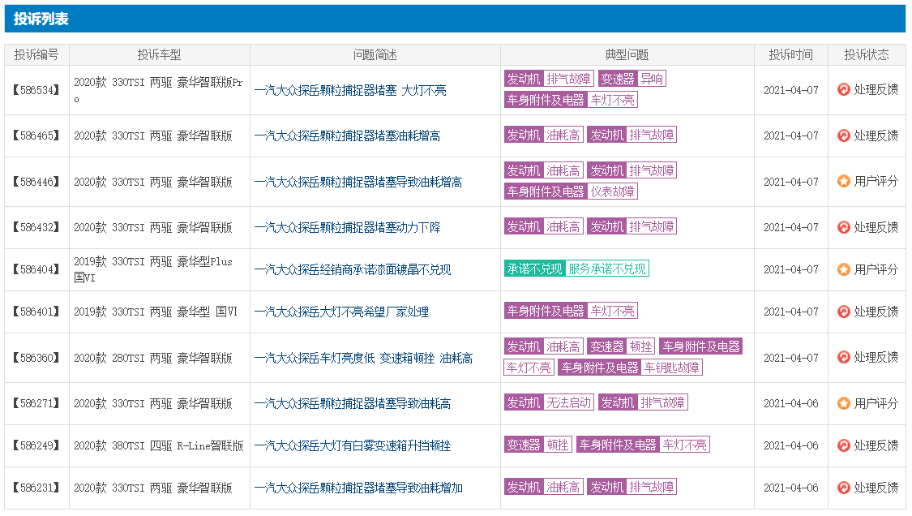This screenshot has width=912, height=516.
Task: Click the status icon in row 586360
Action: [843, 358]
